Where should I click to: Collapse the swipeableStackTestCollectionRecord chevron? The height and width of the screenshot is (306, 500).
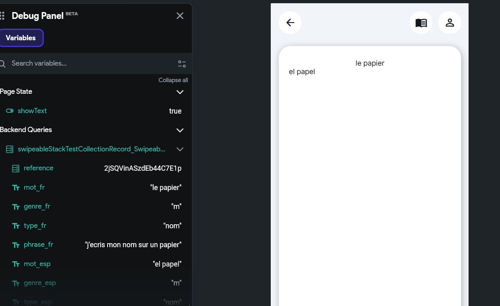pyautogui.click(x=180, y=149)
